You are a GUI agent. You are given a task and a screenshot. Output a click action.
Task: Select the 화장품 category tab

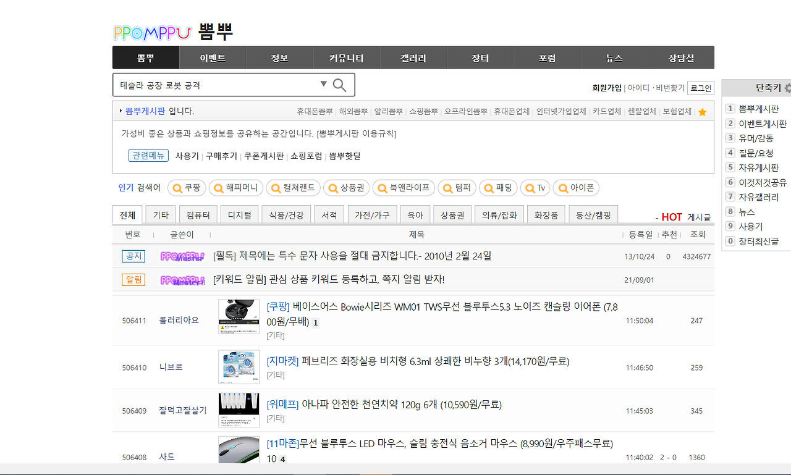[x=546, y=215]
